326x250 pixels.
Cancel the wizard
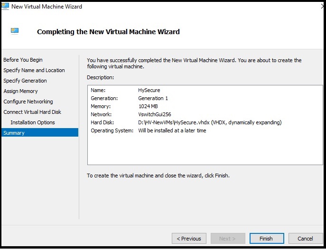tap(305, 239)
